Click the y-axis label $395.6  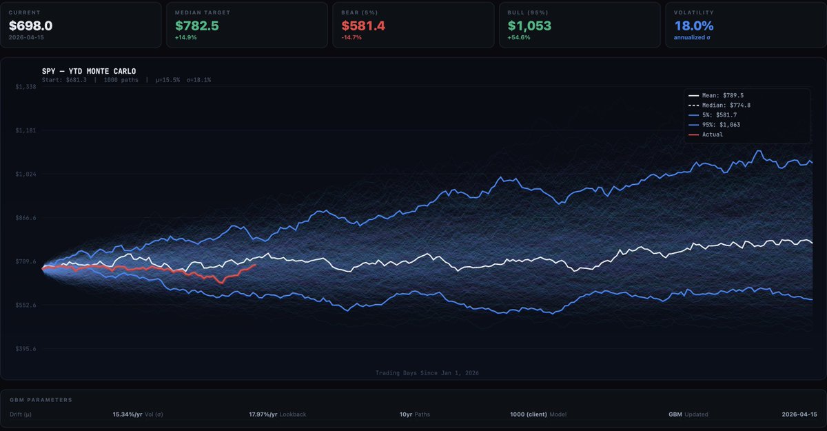coord(26,349)
